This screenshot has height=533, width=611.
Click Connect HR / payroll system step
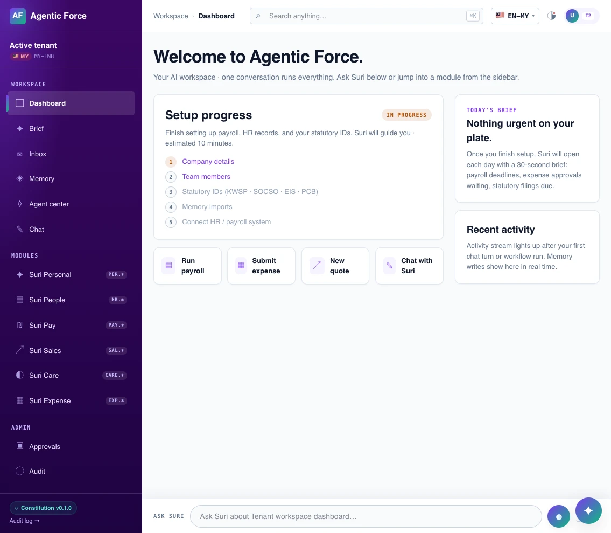[227, 222]
